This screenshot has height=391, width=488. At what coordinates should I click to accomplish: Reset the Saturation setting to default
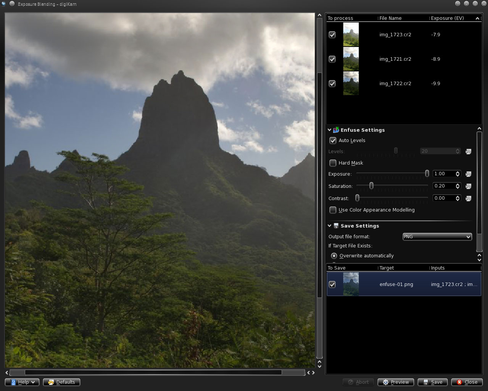click(x=468, y=186)
